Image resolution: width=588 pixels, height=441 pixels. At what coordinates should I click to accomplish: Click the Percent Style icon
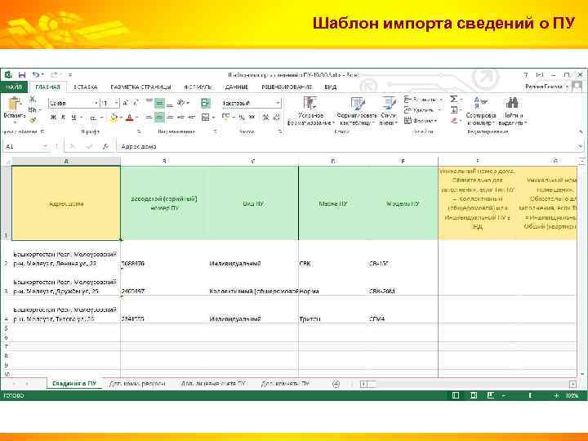pyautogui.click(x=242, y=118)
